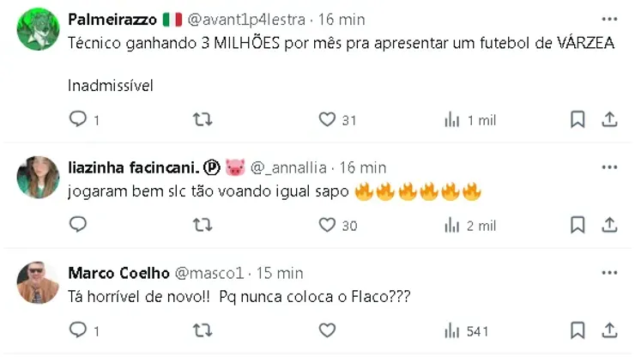Viewport: 635px width, 357px height.
Task: View analytics on Palmeirazzo's tweet
Action: (x=452, y=120)
